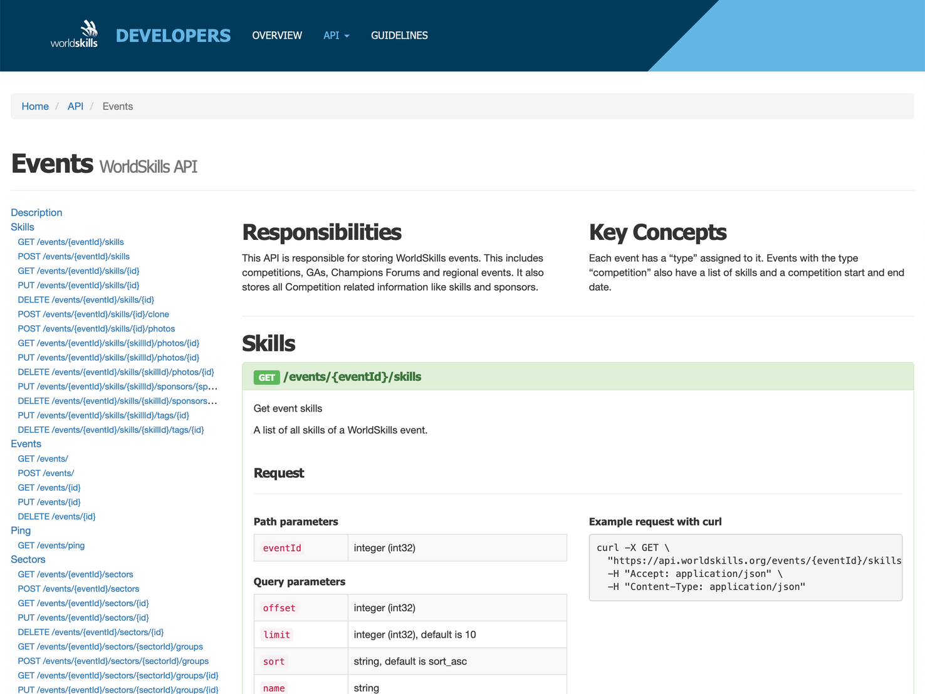
Task: Open DELETE skills/{skillId}/tags/{id} sidebar link
Action: click(x=111, y=429)
